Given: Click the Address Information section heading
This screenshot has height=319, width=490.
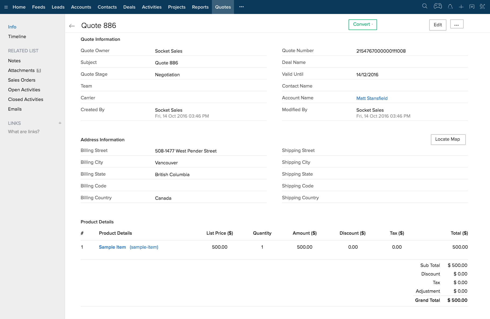Looking at the screenshot, I should [x=102, y=140].
